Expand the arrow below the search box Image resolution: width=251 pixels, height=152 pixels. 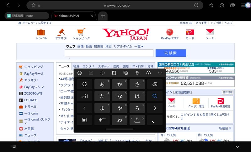pos(69,58)
